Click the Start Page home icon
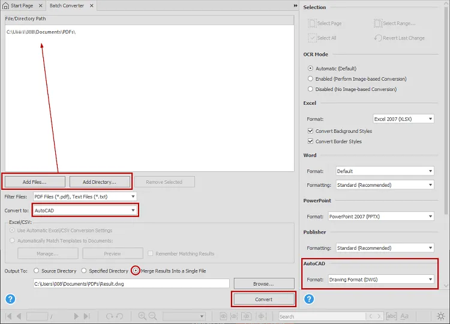The image size is (450, 324). point(5,6)
